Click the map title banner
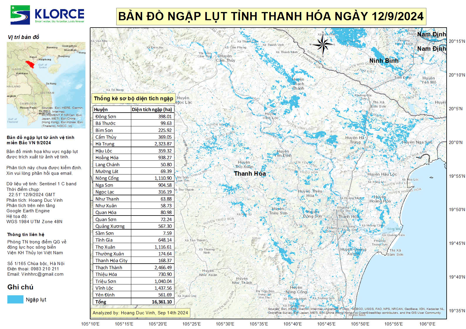Viewport: 466px width, 329px height. click(271, 16)
